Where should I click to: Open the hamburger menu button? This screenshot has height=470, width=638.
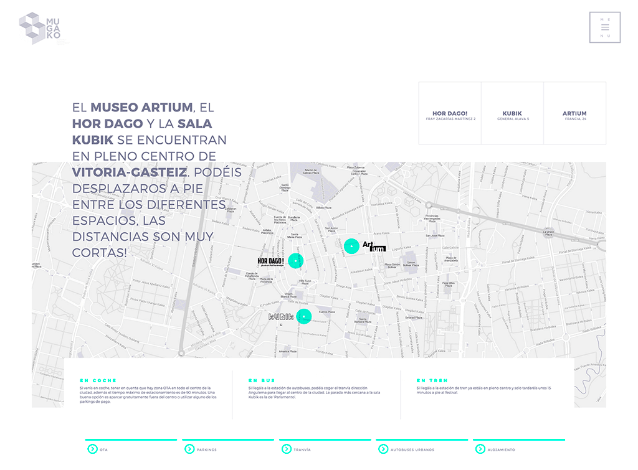tap(605, 27)
